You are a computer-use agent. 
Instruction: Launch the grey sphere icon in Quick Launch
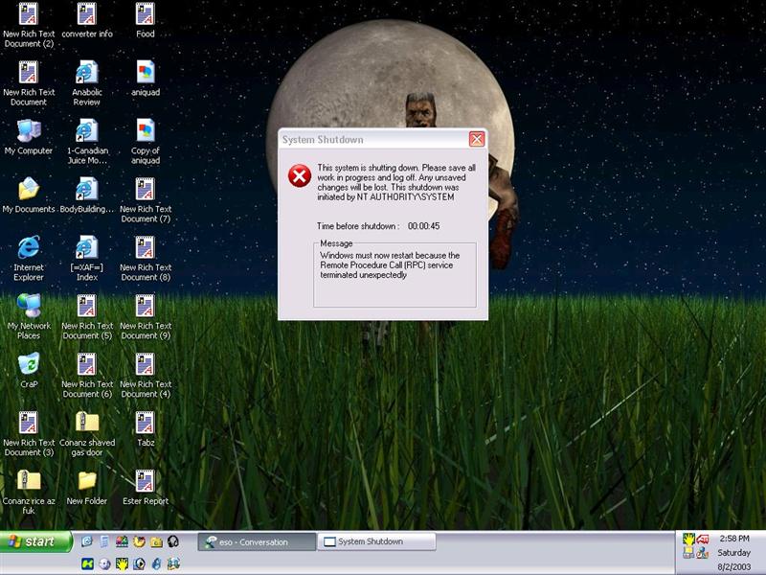click(104, 563)
